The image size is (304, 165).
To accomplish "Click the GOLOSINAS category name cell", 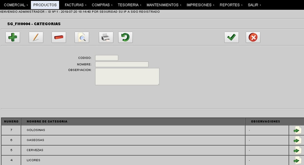I will click(133, 130).
